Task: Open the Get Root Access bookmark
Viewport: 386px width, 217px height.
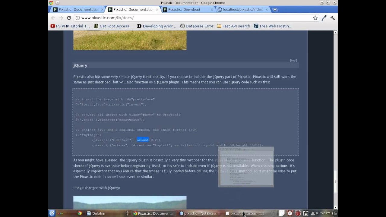Action: click(x=113, y=26)
